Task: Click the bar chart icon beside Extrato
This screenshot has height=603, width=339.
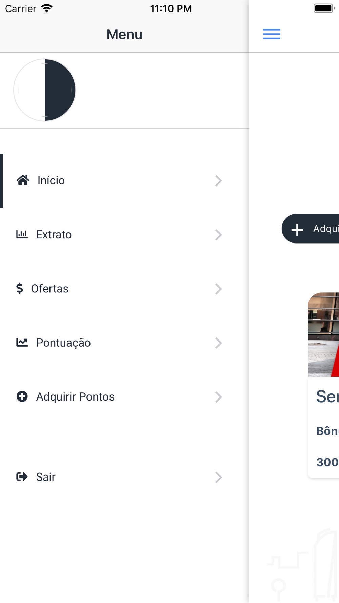Action: click(x=22, y=234)
